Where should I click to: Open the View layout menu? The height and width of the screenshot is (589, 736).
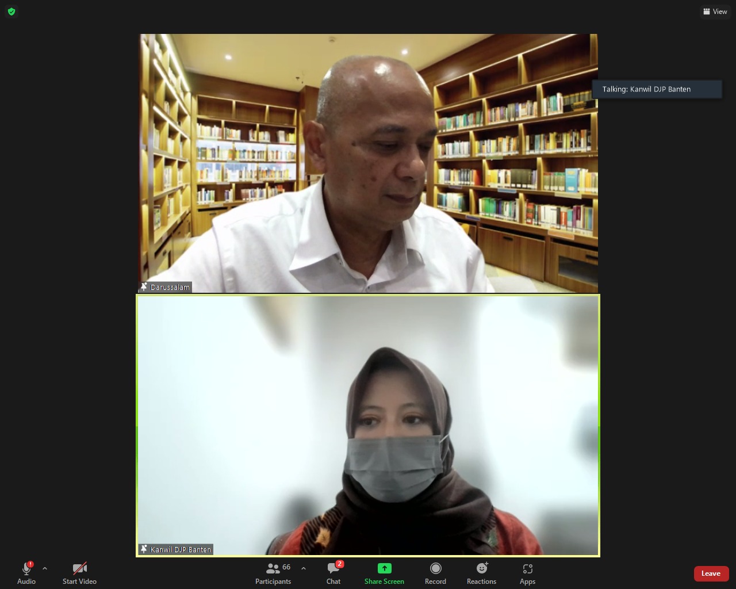click(715, 12)
